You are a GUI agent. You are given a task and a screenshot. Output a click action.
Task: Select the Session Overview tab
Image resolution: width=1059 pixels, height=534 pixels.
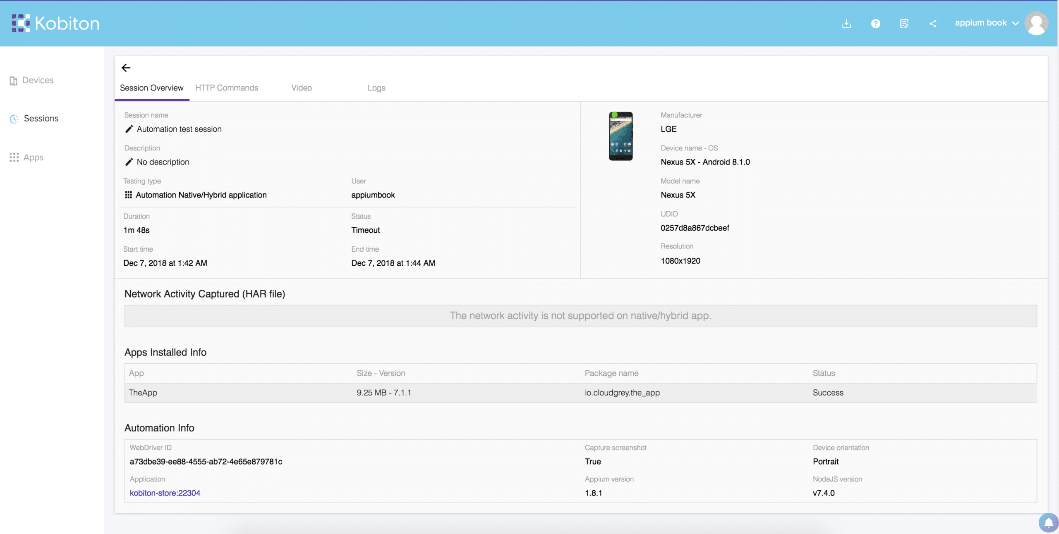coord(151,88)
